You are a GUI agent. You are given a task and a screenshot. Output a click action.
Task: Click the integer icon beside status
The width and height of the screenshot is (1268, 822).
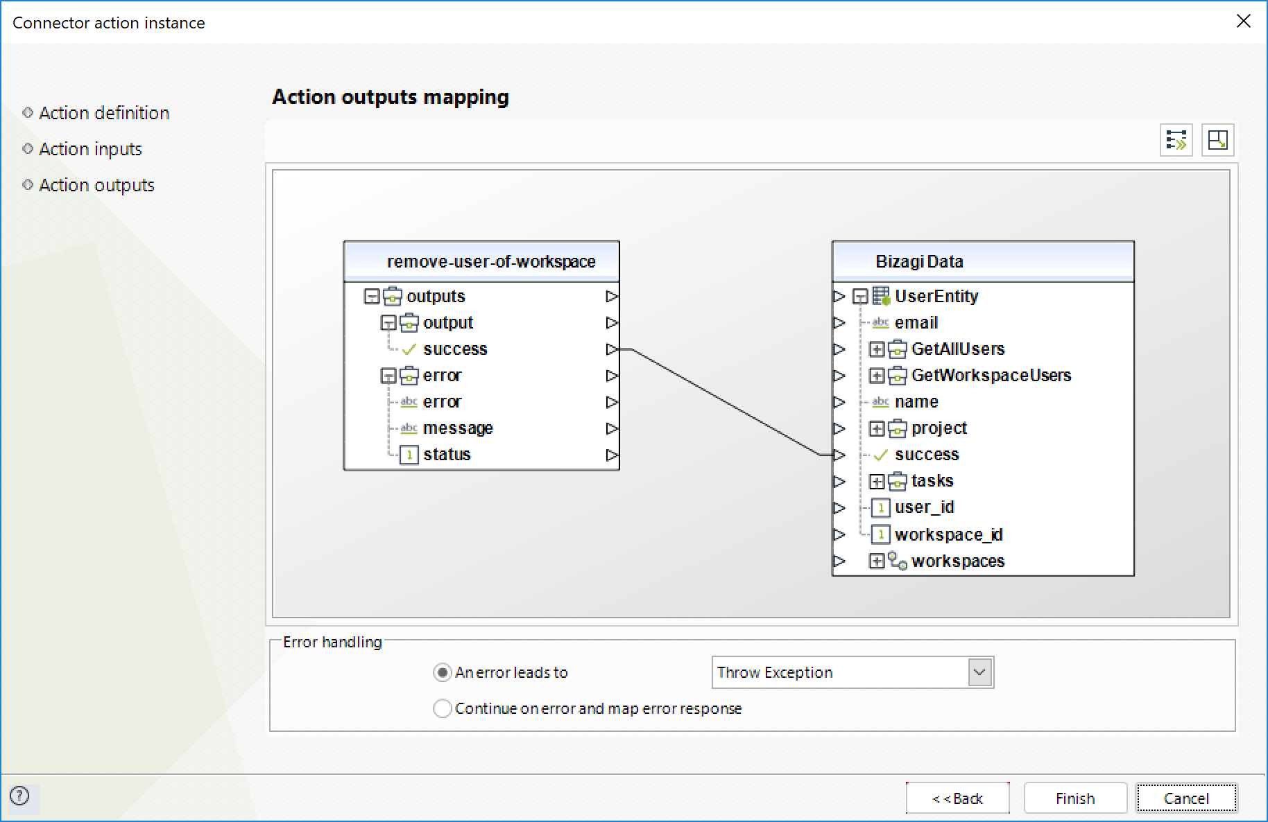point(409,455)
